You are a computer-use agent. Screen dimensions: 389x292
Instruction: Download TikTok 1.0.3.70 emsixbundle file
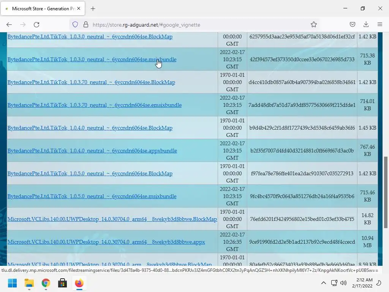tap(95, 105)
